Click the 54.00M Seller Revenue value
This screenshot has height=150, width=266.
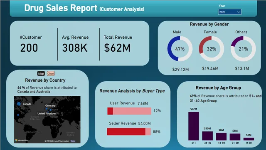click(144, 123)
